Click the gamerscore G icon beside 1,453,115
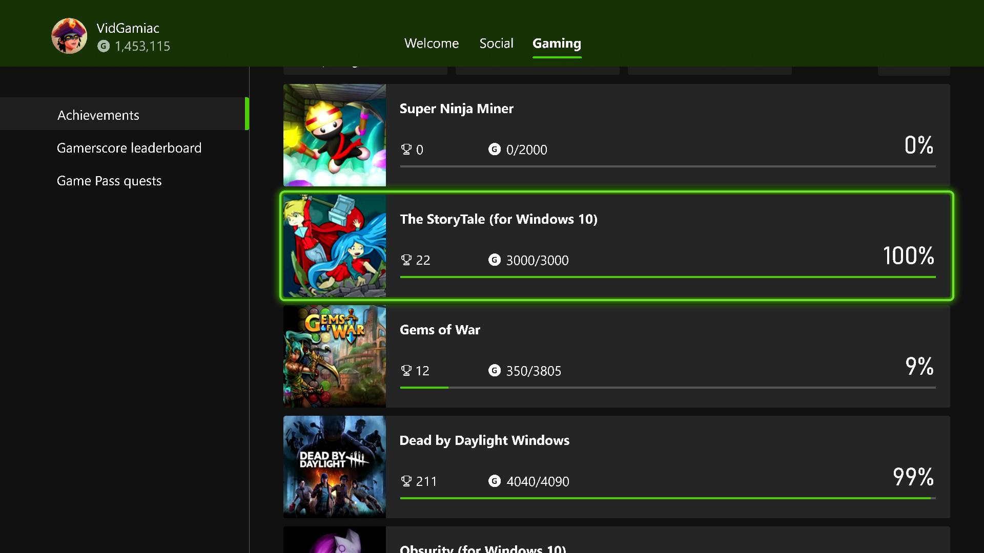The image size is (984, 553). [x=104, y=46]
